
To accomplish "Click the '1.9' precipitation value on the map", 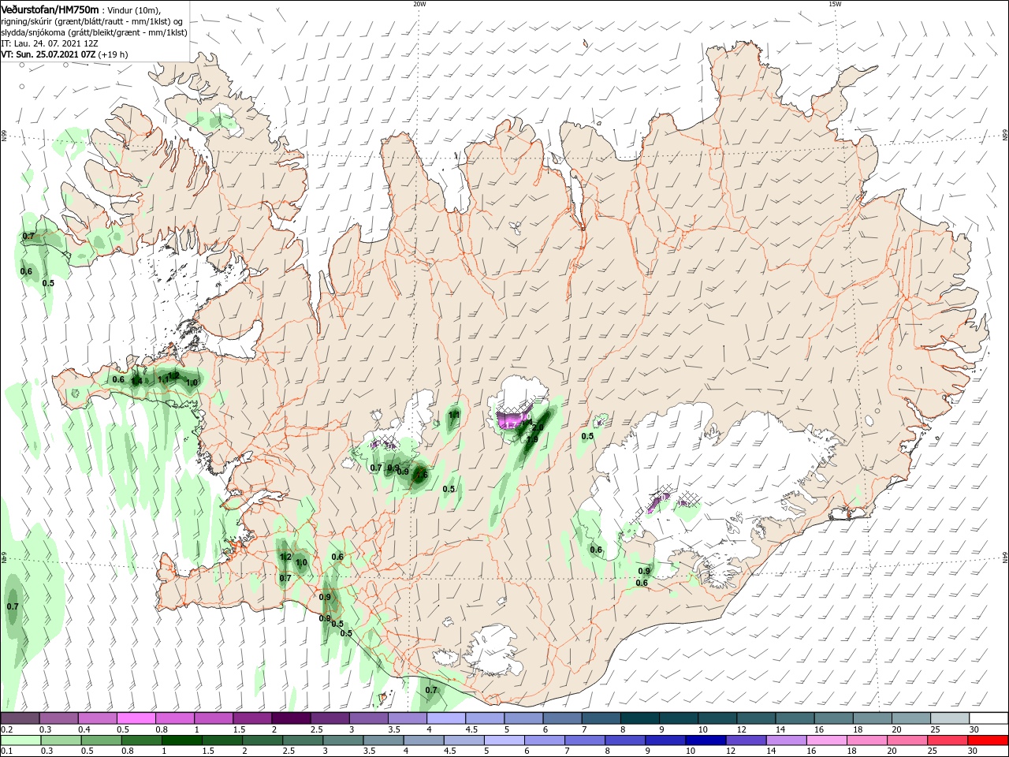I will tap(532, 439).
